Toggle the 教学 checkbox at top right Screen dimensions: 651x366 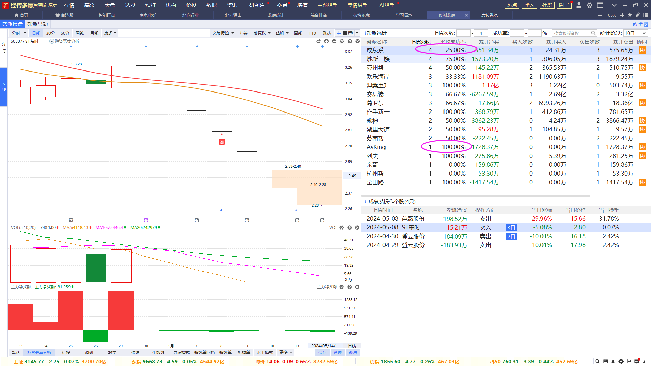(x=646, y=24)
